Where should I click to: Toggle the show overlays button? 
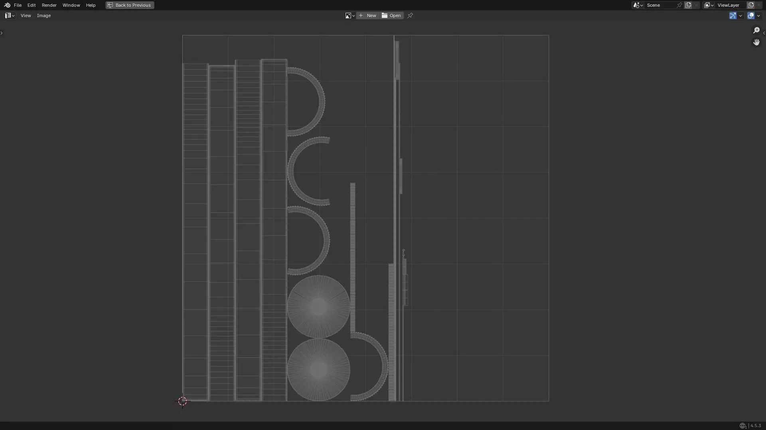pyautogui.click(x=751, y=16)
